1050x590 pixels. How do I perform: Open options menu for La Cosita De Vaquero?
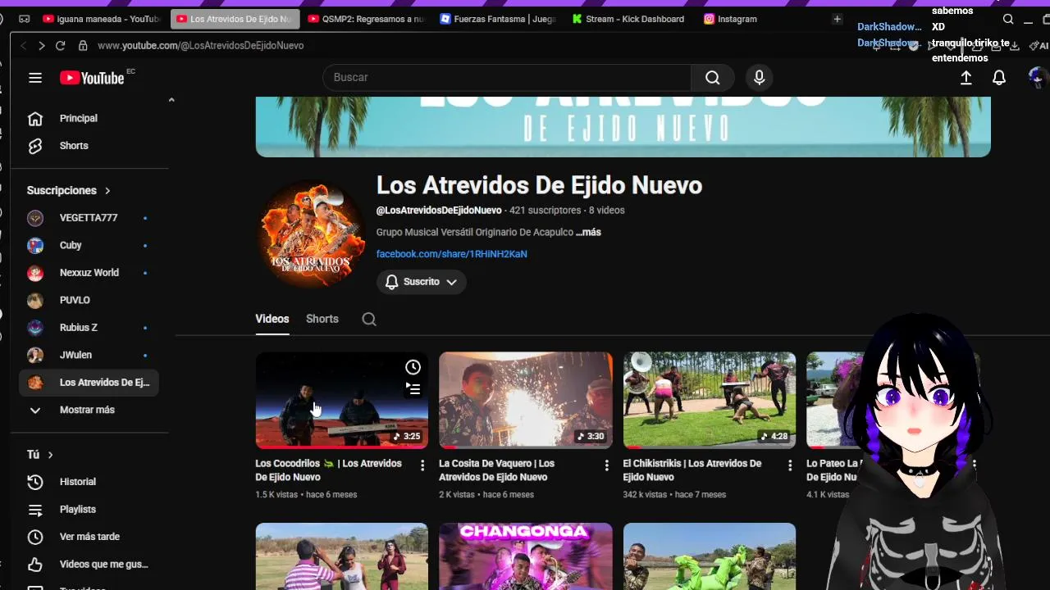pos(607,465)
